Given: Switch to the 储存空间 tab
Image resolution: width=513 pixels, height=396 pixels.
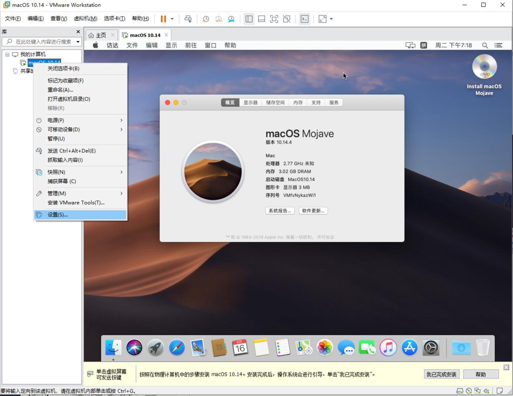Looking at the screenshot, I should 275,102.
